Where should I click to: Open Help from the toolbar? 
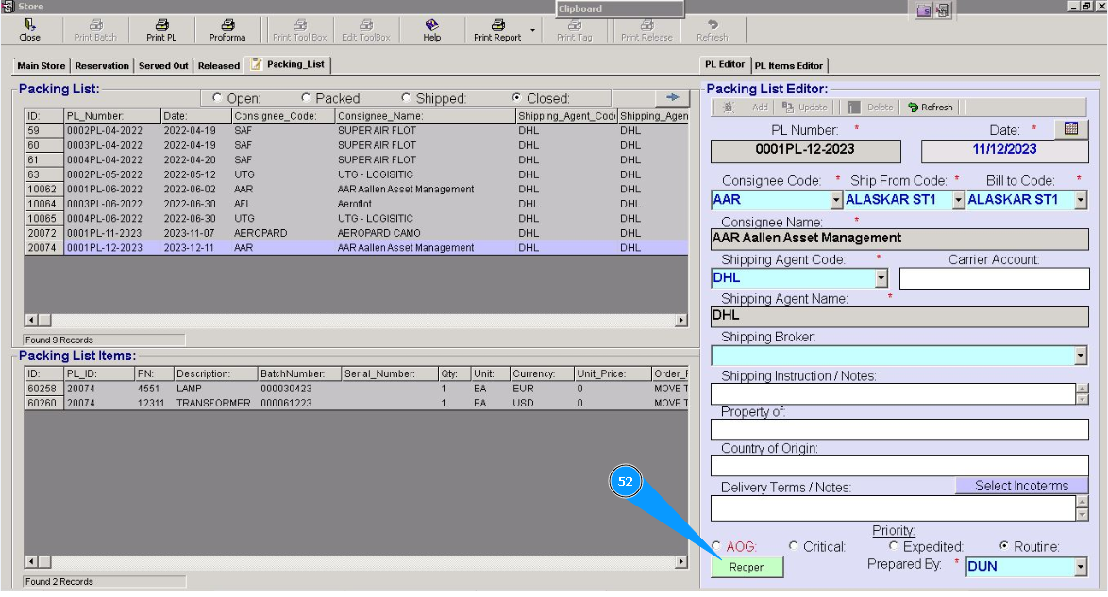[x=431, y=25]
